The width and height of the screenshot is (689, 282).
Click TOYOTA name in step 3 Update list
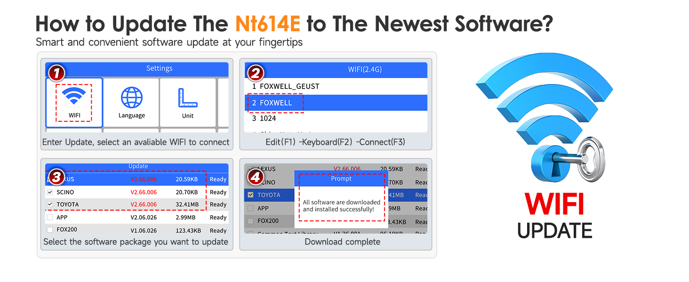click(x=68, y=204)
